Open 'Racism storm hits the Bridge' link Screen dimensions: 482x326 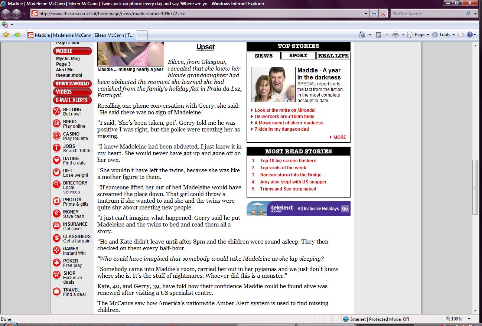tap(290, 175)
